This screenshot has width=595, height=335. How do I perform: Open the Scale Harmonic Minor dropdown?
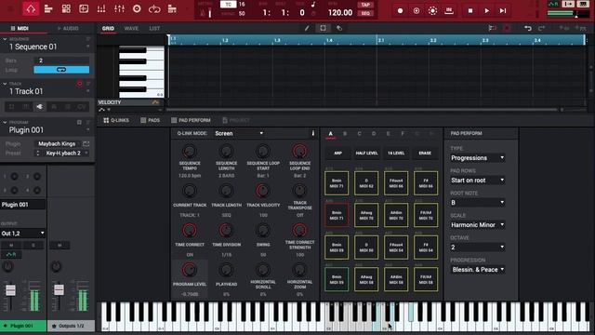pyautogui.click(x=477, y=225)
